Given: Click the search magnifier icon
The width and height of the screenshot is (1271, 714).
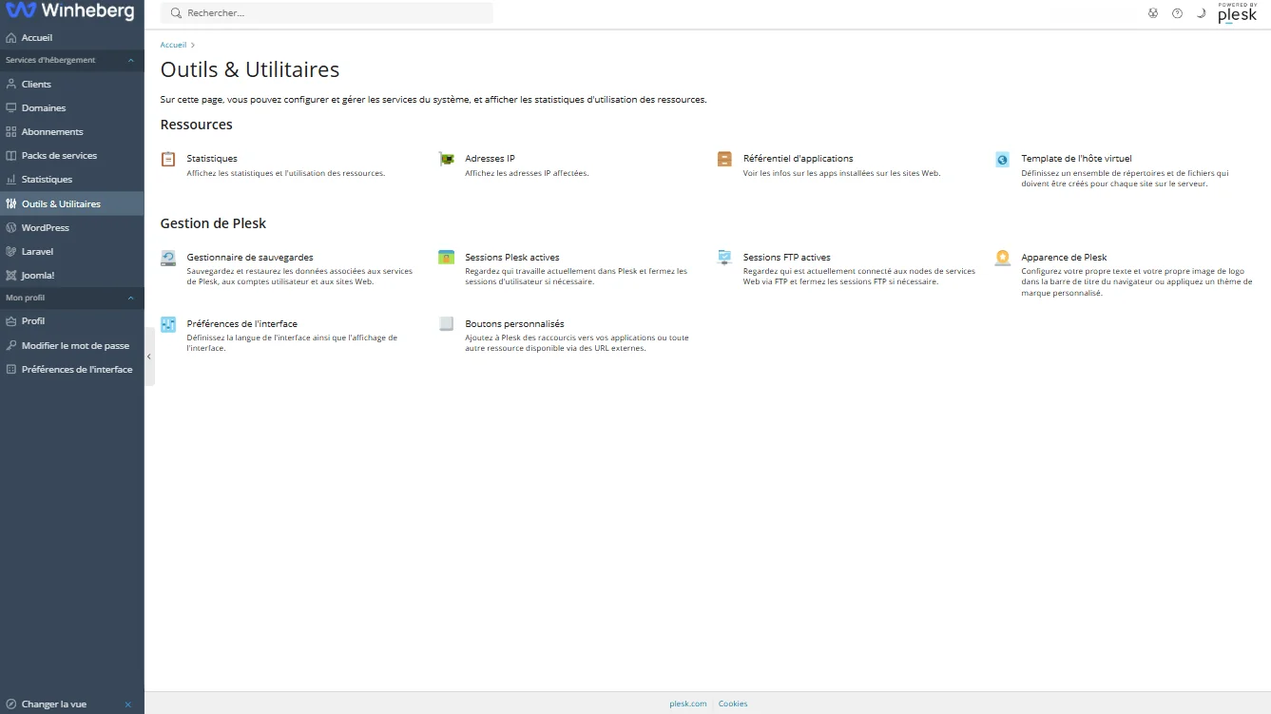Looking at the screenshot, I should [176, 13].
